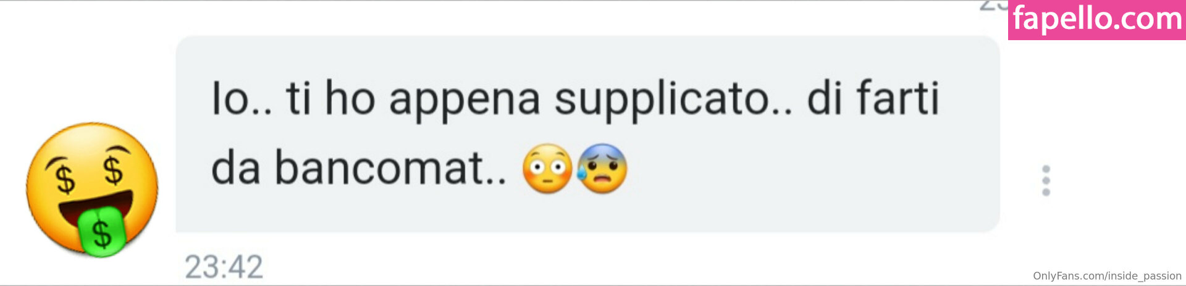Image resolution: width=1186 pixels, height=286 pixels.
Task: Click the partially visible timestamp at top
Action: [993, 5]
